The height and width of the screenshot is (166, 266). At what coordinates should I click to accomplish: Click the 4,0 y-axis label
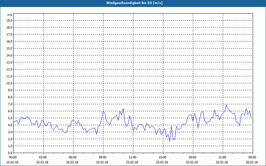pyautogui.click(x=10, y=125)
